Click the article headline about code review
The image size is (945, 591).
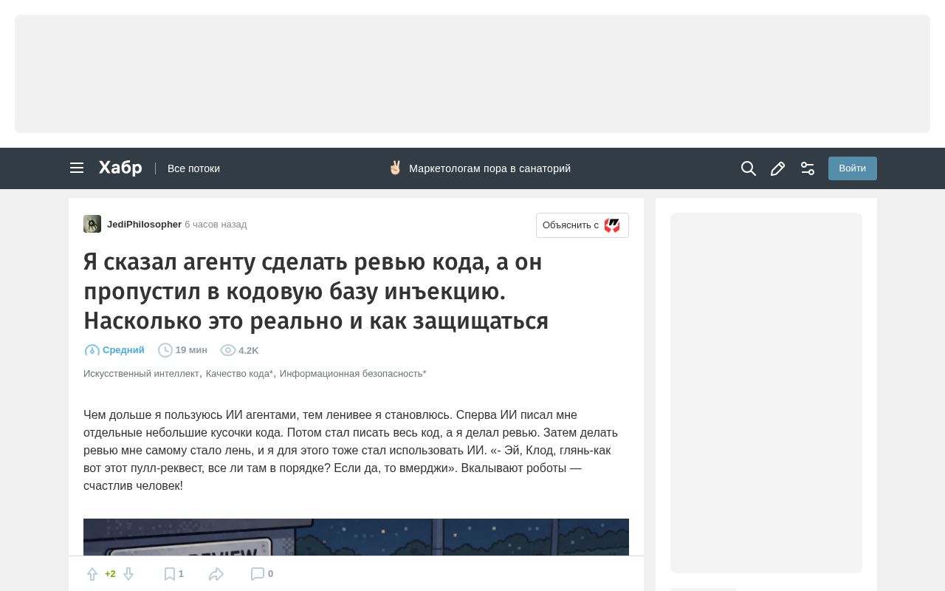point(316,291)
